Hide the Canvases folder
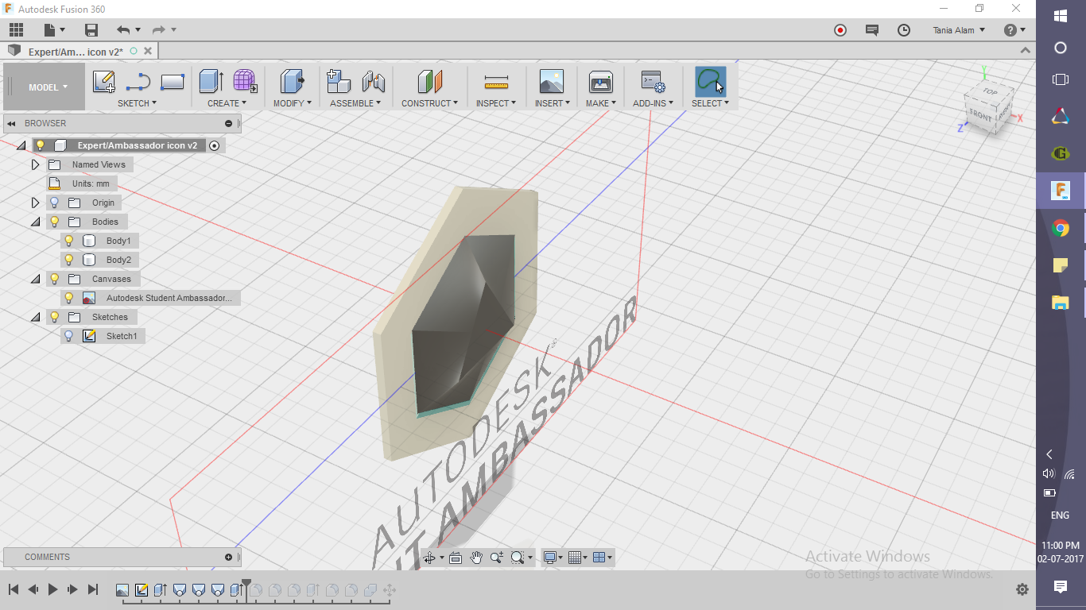 [x=53, y=279]
